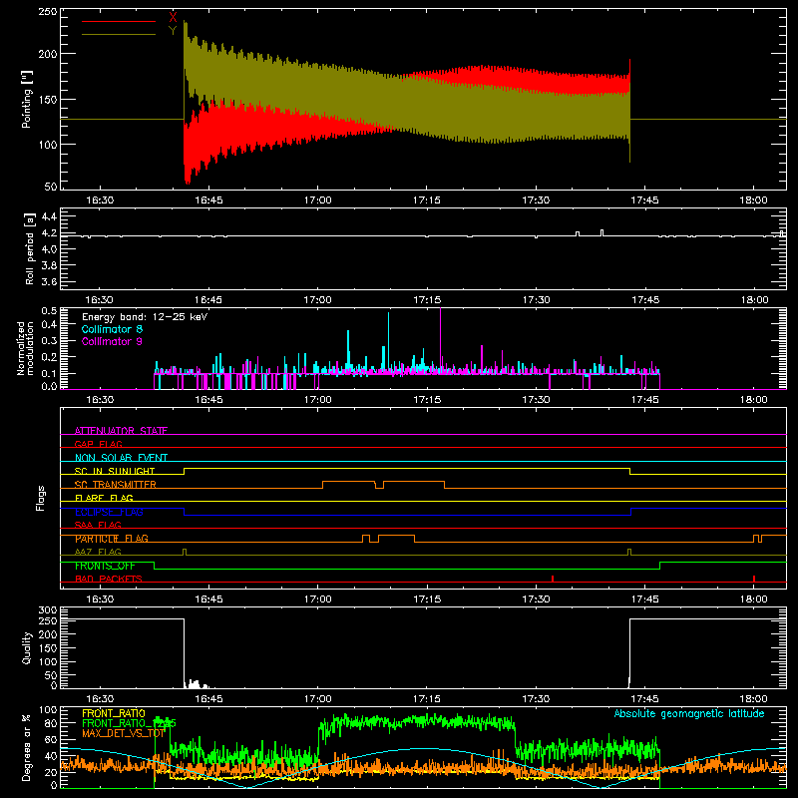Click the PARTICLE_FLAG pulse near 18:00
The width and height of the screenshot is (798, 798).
[x=757, y=539]
